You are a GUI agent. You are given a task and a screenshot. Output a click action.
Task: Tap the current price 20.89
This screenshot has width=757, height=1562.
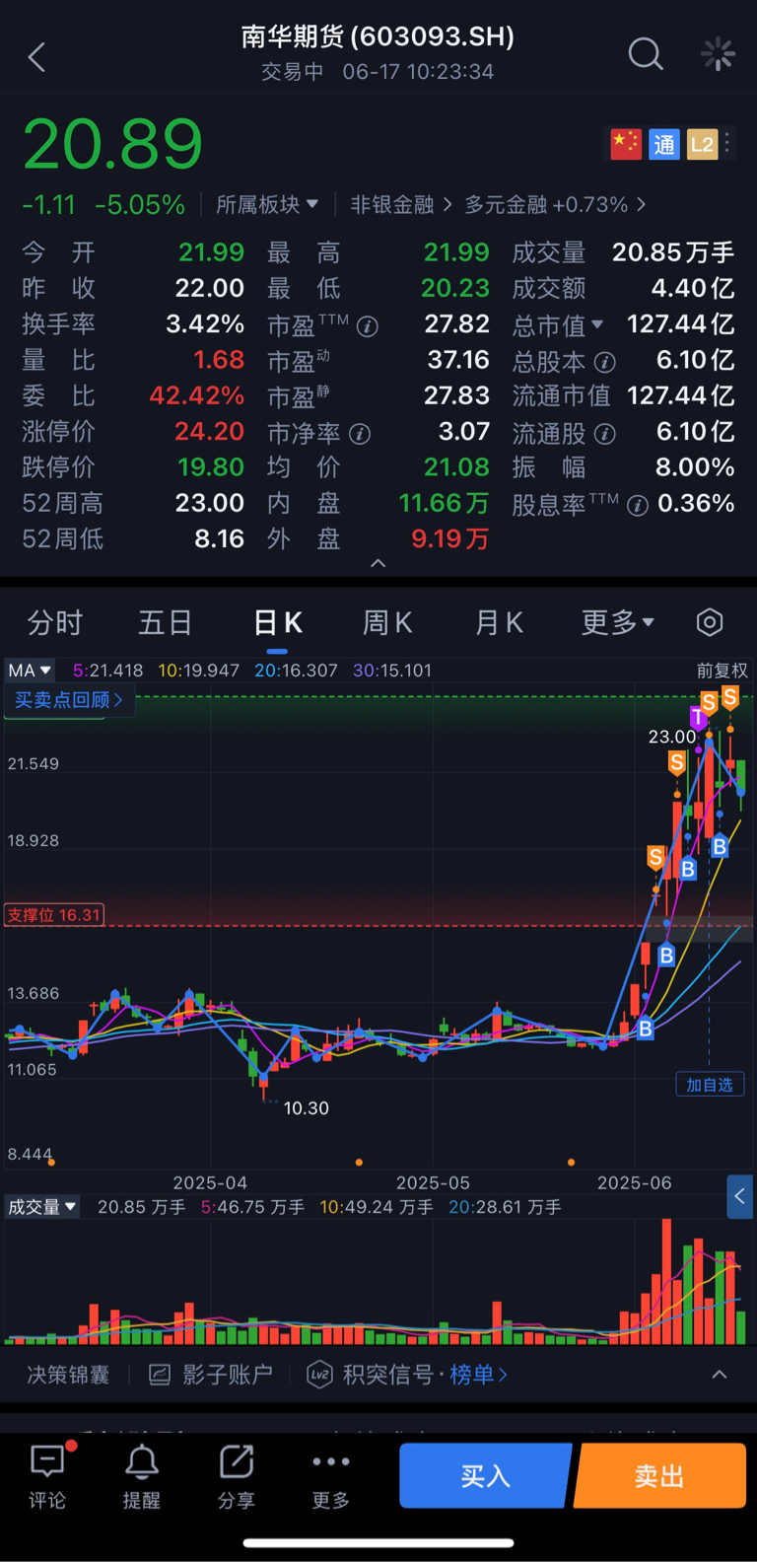(x=112, y=145)
